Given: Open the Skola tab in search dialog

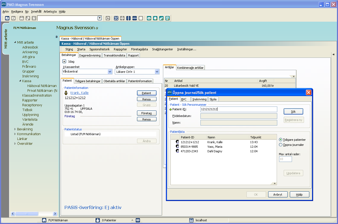Looking at the screenshot, I should pos(213,99).
